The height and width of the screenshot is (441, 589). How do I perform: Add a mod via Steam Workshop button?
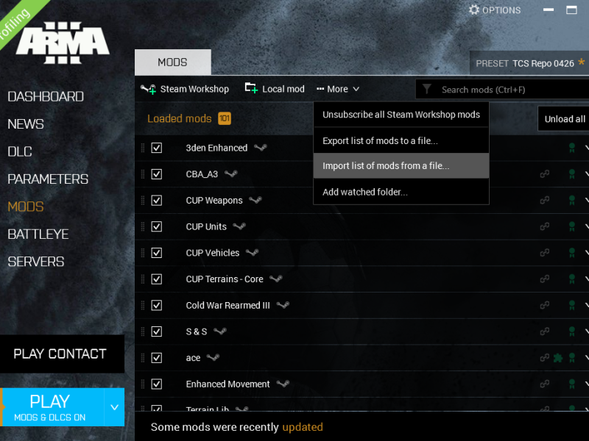[185, 89]
